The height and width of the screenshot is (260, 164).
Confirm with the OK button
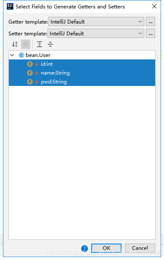[x=106, y=248]
